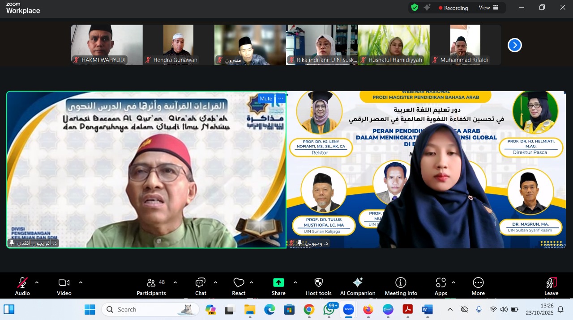Open the Participants panel

[151, 286]
